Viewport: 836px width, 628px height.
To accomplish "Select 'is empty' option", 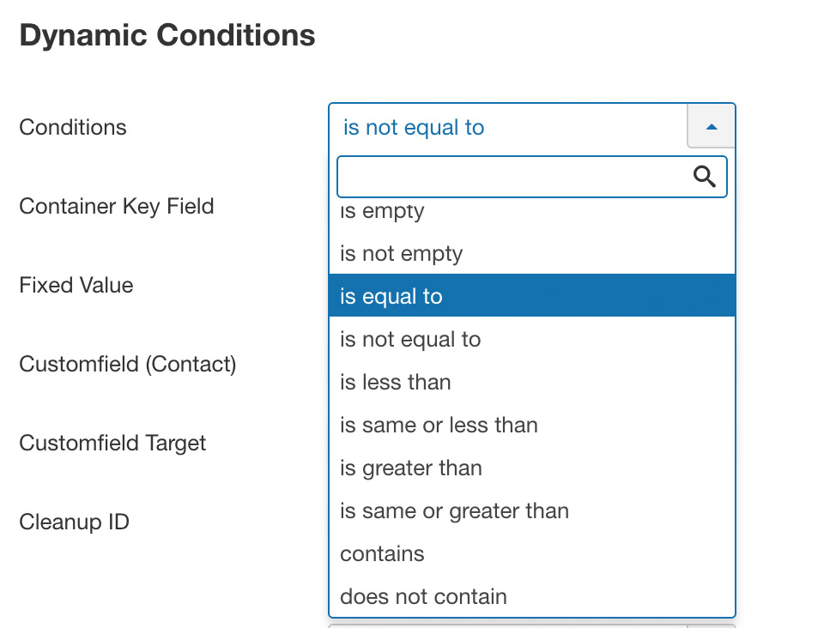I will [532, 211].
